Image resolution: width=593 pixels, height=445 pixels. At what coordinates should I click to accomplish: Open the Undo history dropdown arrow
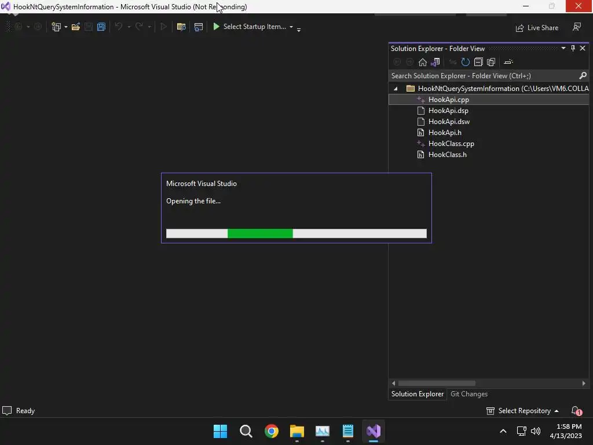[129, 27]
